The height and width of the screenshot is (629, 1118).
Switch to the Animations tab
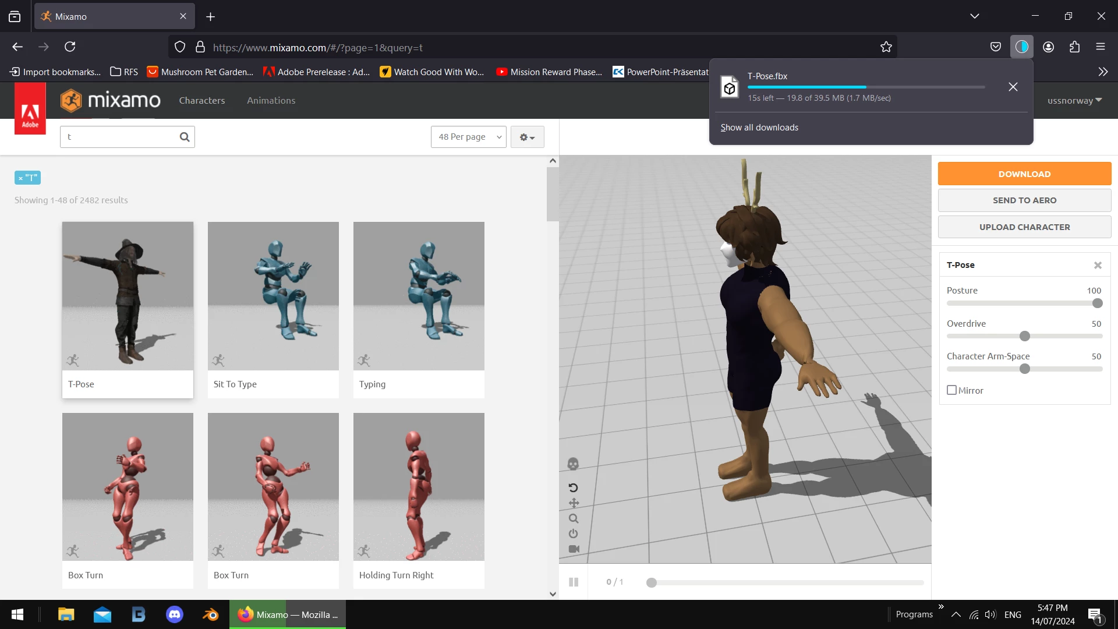click(x=271, y=100)
